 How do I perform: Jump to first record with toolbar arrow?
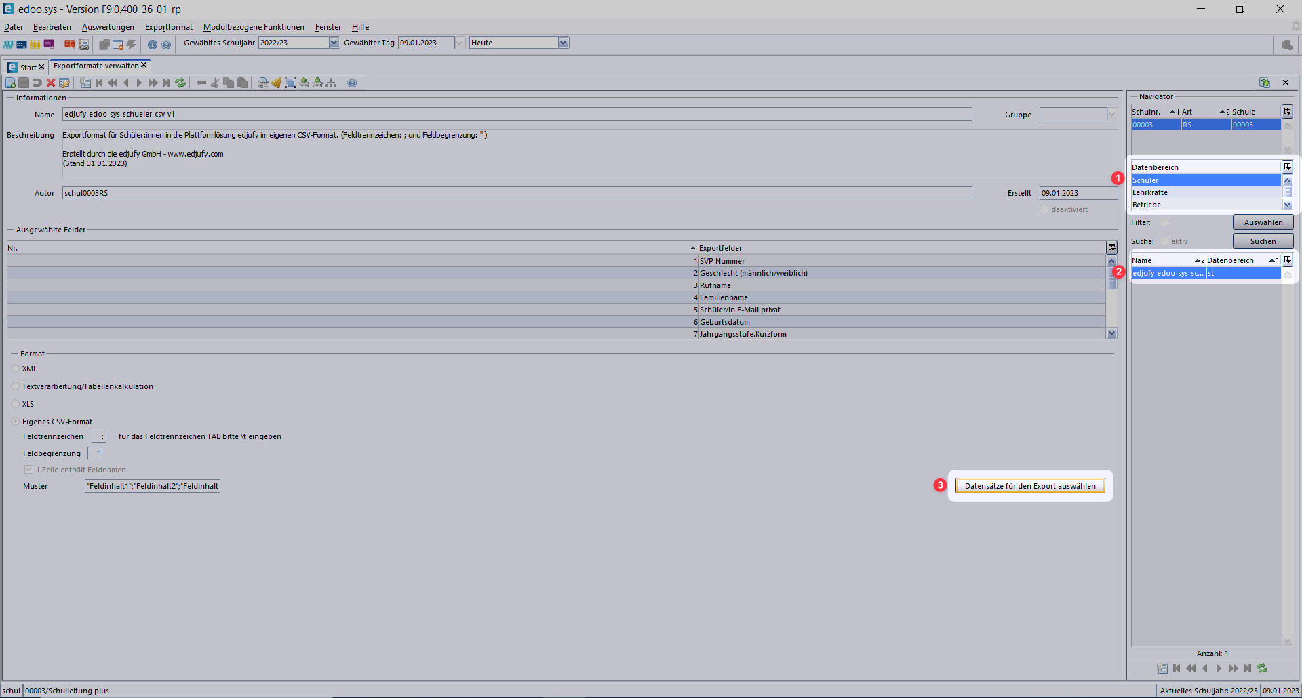(x=99, y=83)
